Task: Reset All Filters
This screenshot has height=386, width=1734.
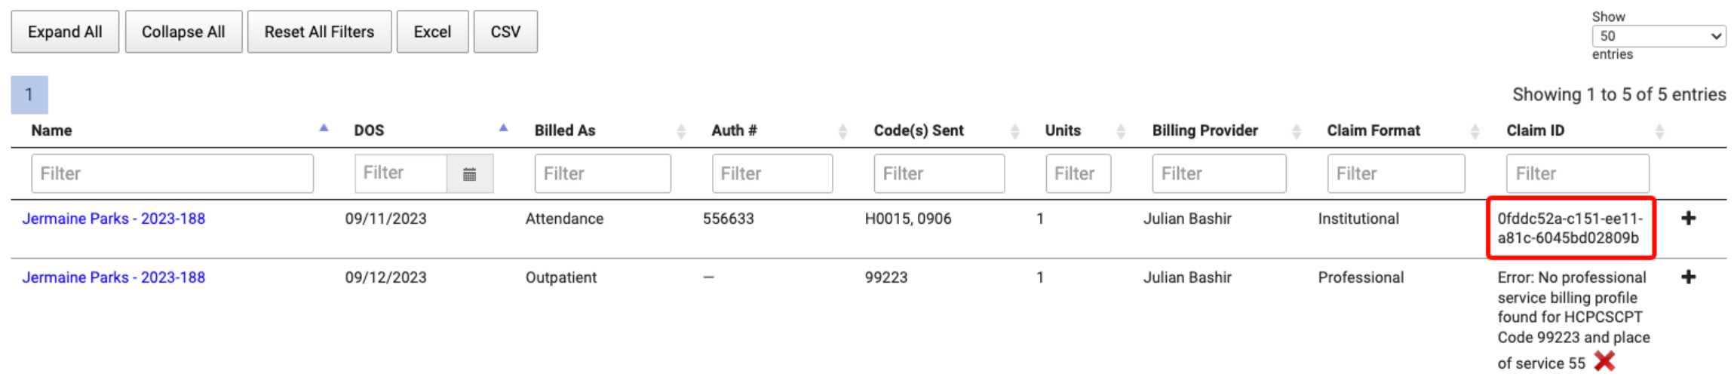Action: point(319,32)
